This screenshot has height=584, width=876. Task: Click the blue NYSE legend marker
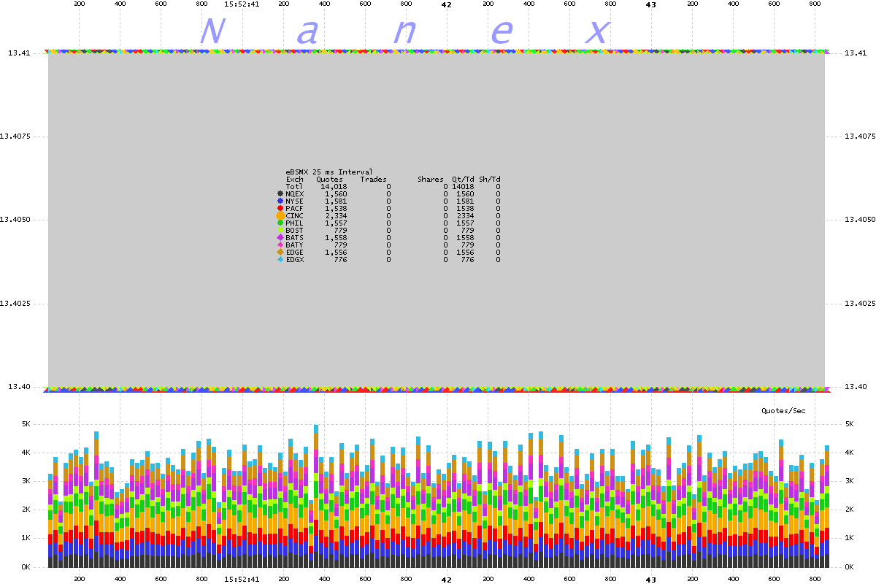point(280,201)
